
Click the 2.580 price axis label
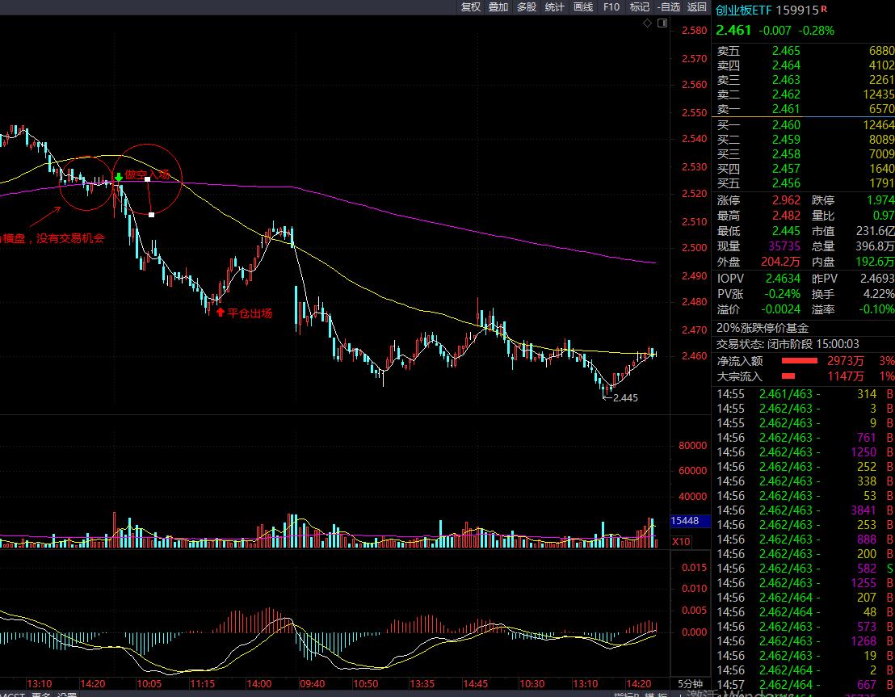coord(694,30)
